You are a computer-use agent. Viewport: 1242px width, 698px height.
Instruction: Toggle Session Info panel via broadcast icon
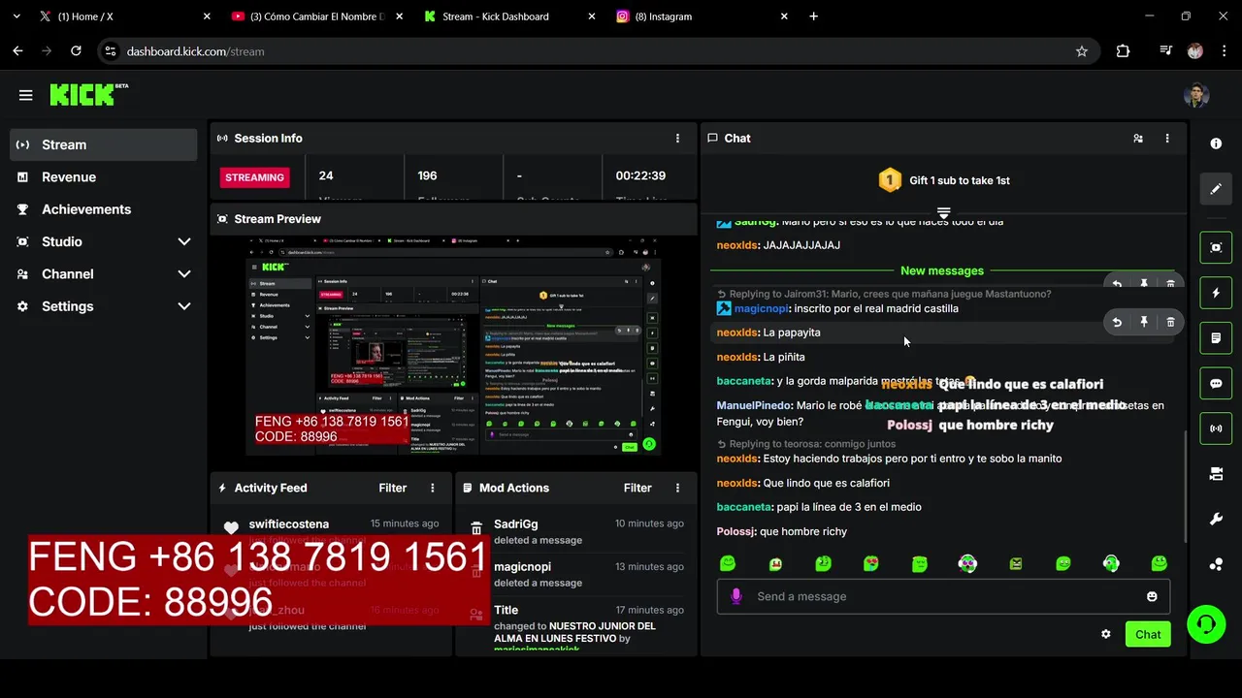pos(1216,428)
